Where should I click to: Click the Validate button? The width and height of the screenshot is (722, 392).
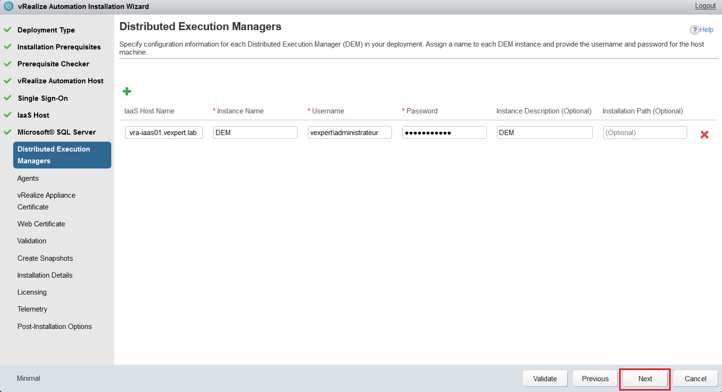(x=545, y=379)
